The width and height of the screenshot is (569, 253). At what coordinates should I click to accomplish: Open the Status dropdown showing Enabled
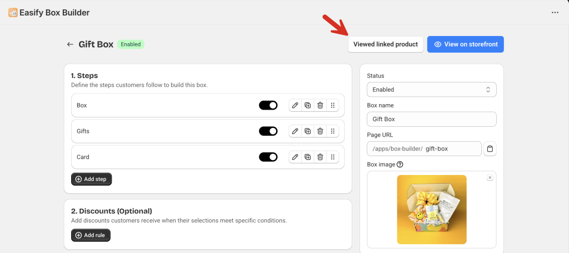[x=431, y=90]
